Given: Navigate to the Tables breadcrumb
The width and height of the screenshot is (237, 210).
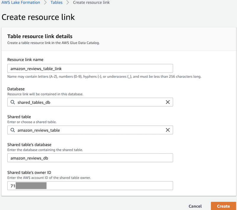Looking at the screenshot, I should point(56,3).
